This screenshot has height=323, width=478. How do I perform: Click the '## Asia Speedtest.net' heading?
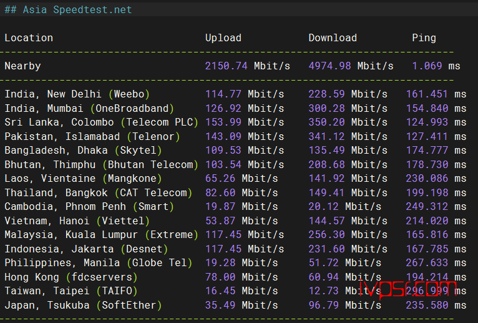tap(68, 10)
